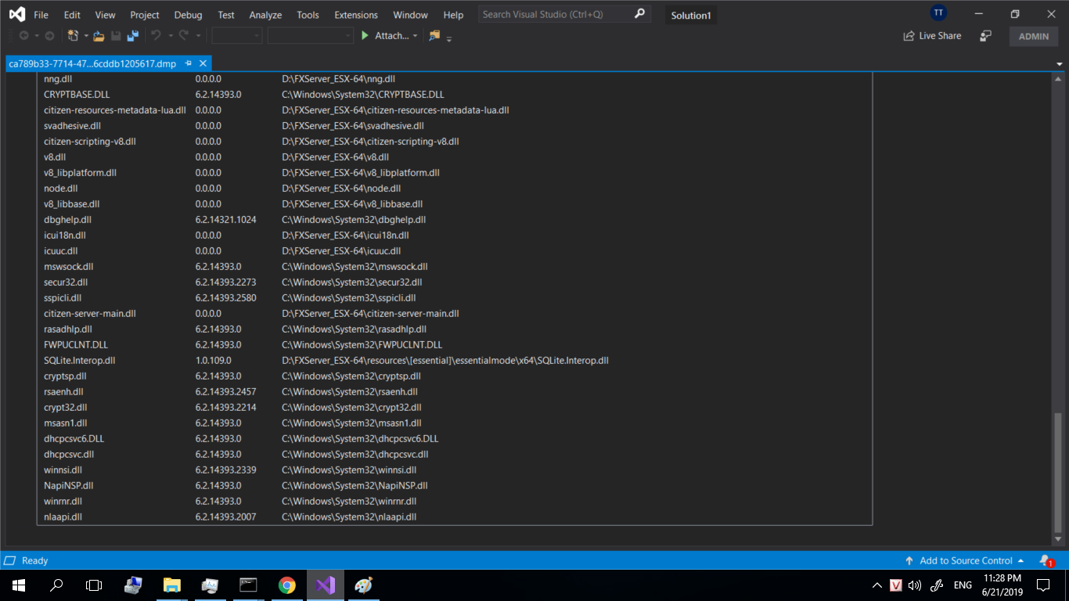
Task: Click the Redo toolbar icon
Action: coord(184,36)
